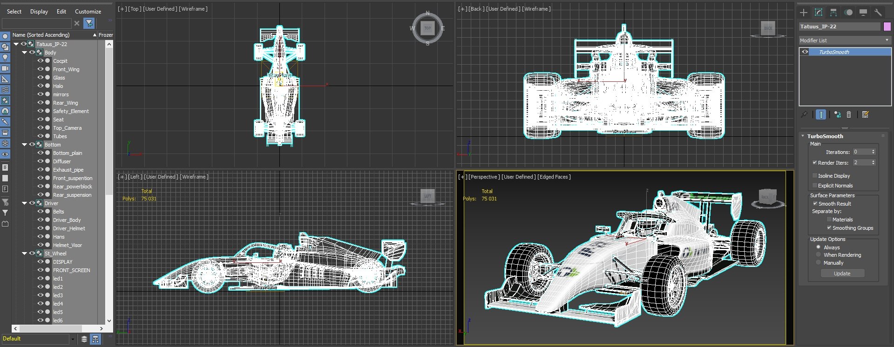894x347 pixels.
Task: Toggle Show End Result button
Action: (821, 114)
